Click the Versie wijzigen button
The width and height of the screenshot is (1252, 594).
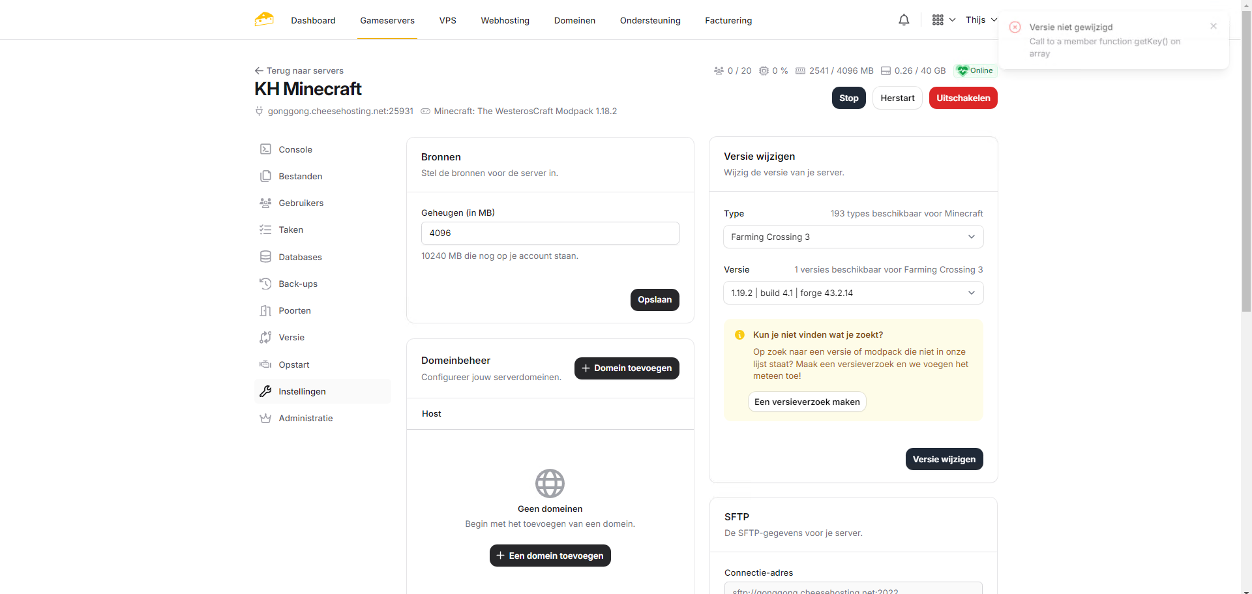[x=944, y=459]
